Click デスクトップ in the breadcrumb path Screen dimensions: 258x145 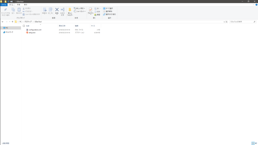click(x=28, y=22)
